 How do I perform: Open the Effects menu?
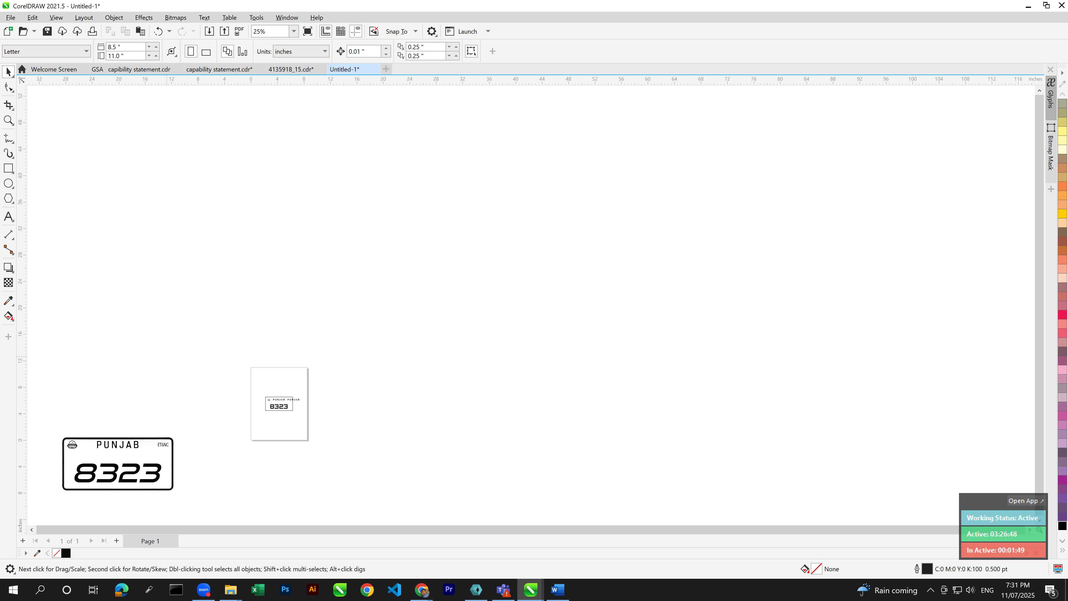[x=144, y=18]
